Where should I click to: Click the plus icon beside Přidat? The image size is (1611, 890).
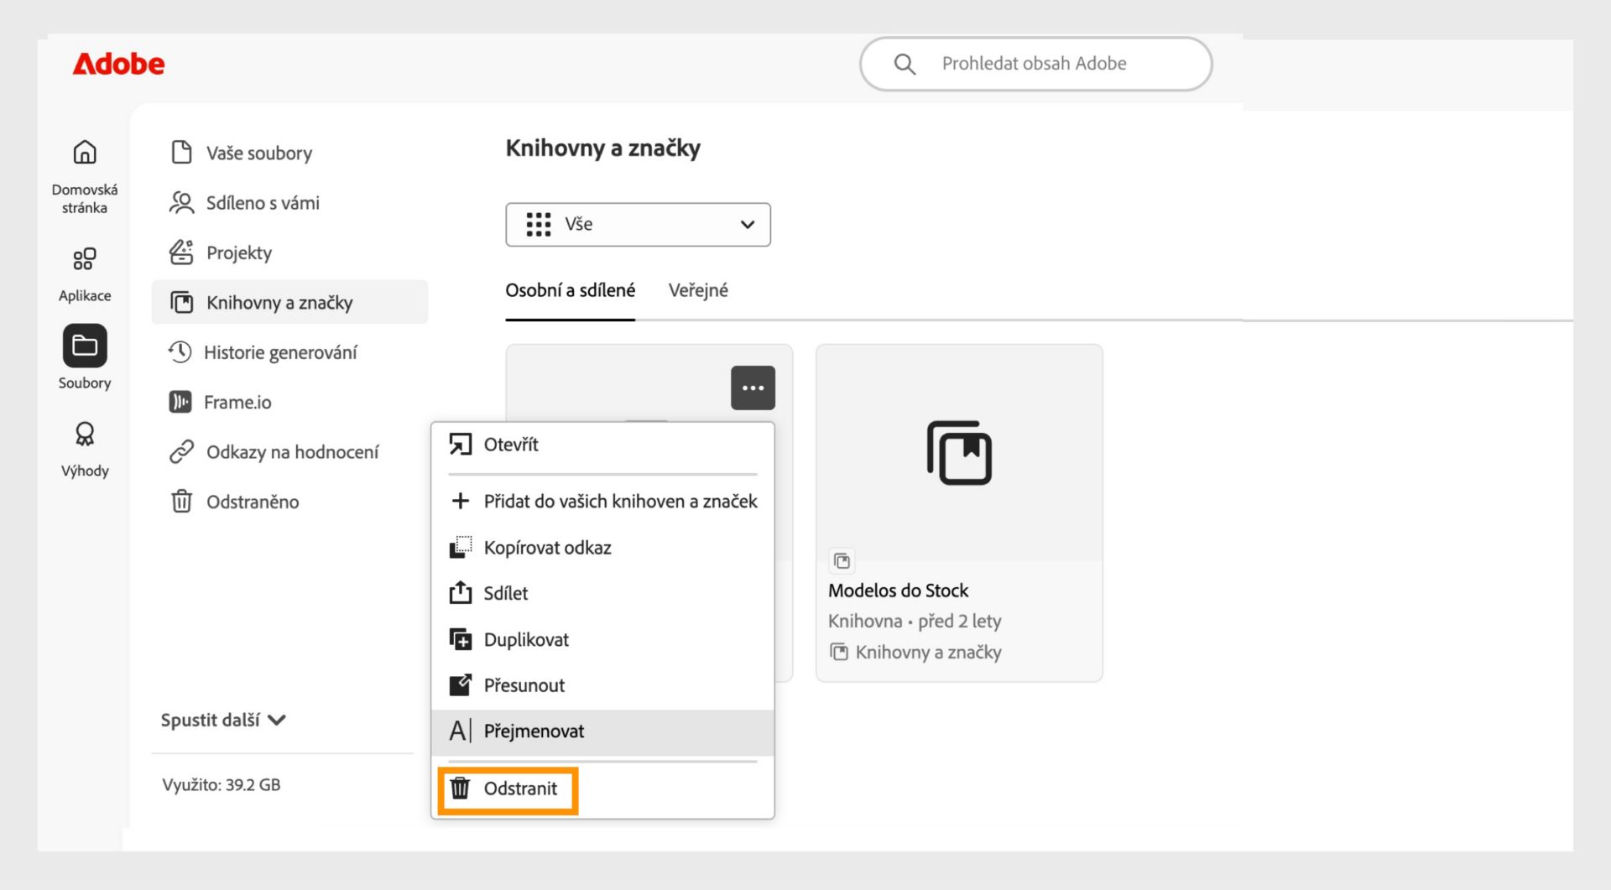460,501
